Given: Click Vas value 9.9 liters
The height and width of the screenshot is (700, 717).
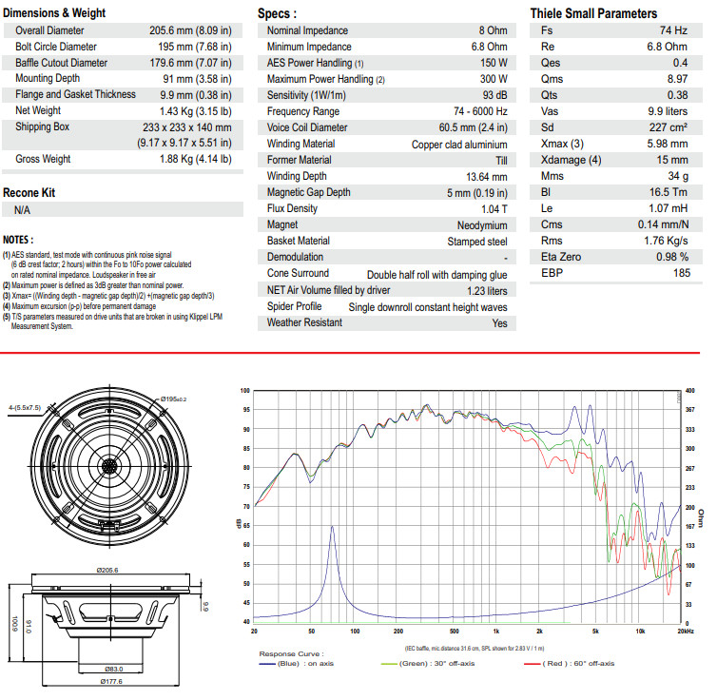Looking at the screenshot, I should click(668, 111).
